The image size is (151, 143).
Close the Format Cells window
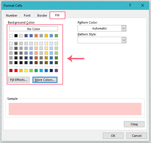coord(143,6)
